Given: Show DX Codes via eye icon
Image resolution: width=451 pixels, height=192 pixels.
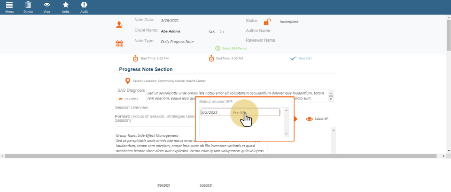Looking at the screenshot, I should point(121,99).
